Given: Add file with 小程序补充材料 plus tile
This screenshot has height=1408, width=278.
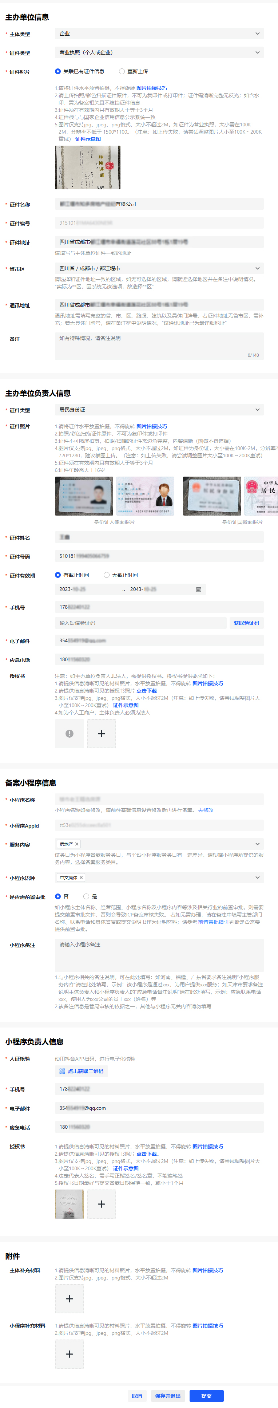Looking at the screenshot, I should (x=69, y=1353).
